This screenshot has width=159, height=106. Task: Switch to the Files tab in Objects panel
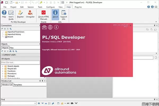pos(12,48)
